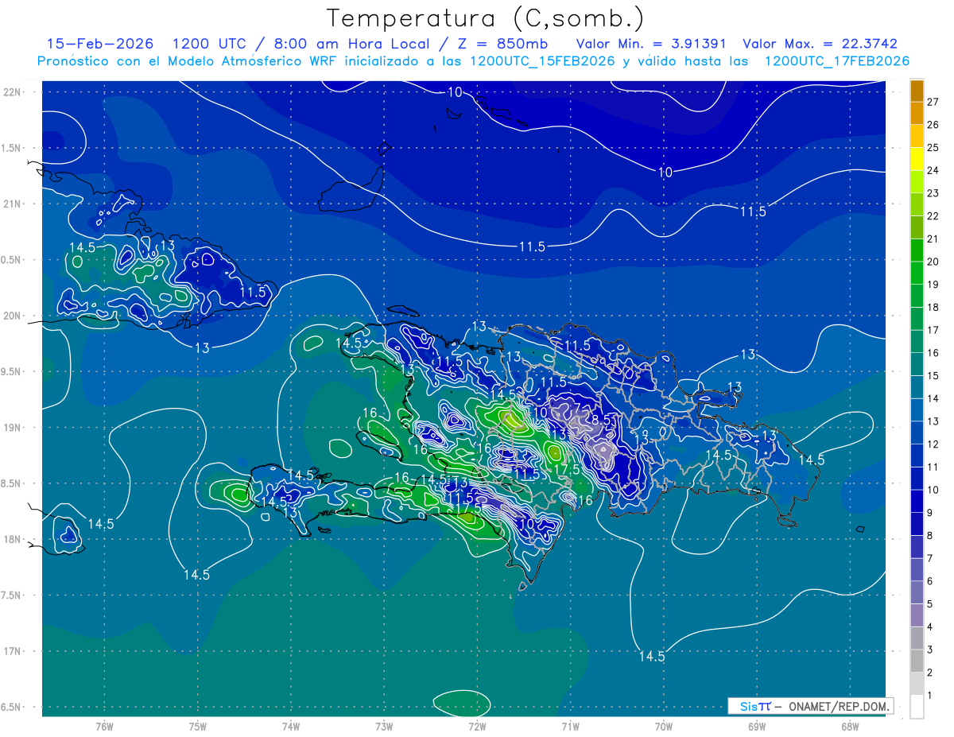Pick the deep blue swatch between 9 and 10
Image resolution: width=954 pixels, height=737 pixels.
pyautogui.click(x=917, y=502)
